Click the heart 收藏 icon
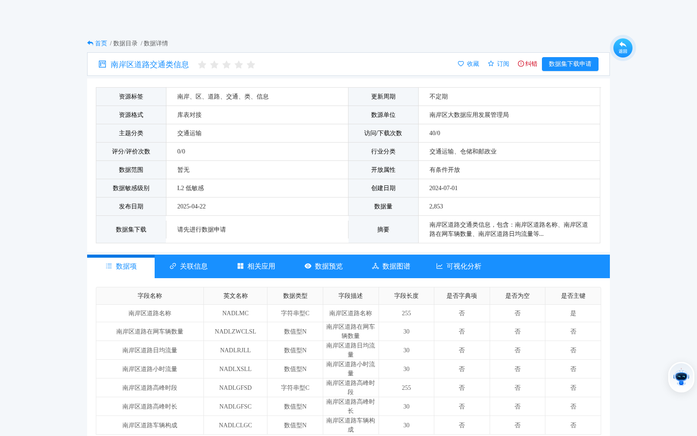 (x=461, y=64)
